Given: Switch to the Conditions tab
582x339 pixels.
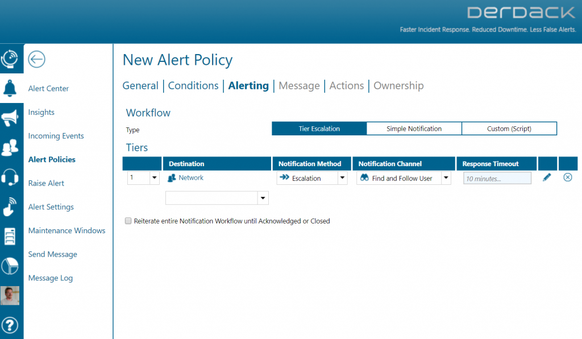Looking at the screenshot, I should 193,86.
